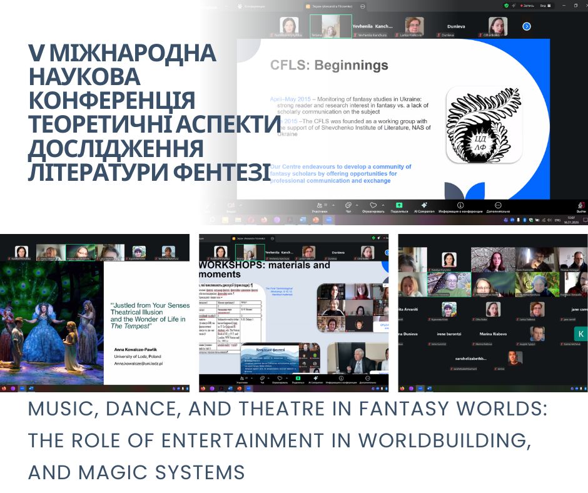Click the green encryption shield icon
The image size is (588, 493).
[x=506, y=6]
